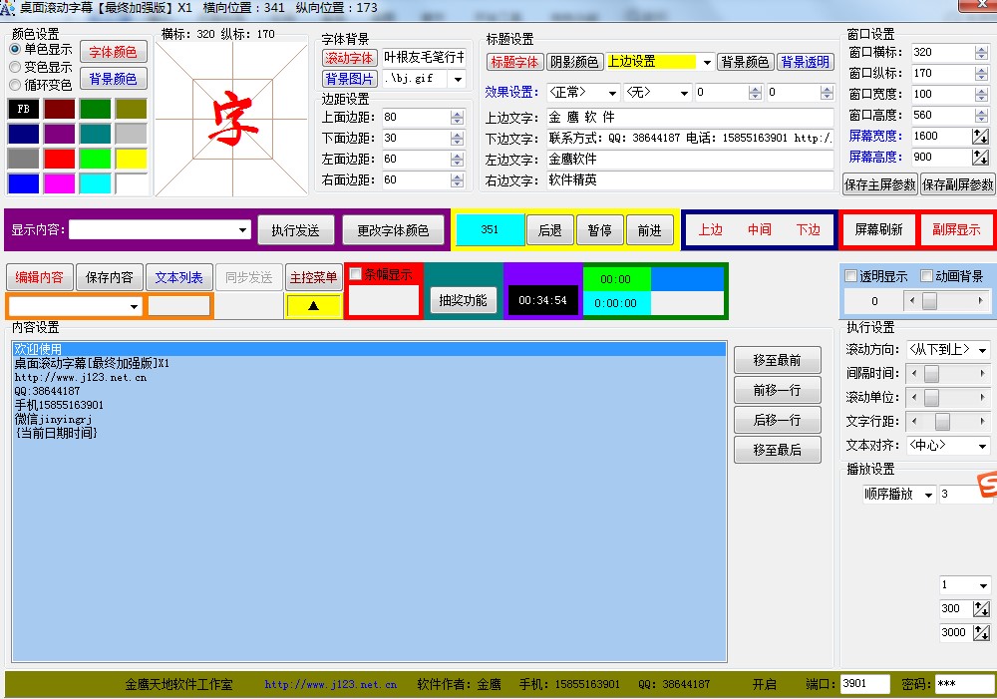Click the orange Sogou input method icon

[985, 486]
